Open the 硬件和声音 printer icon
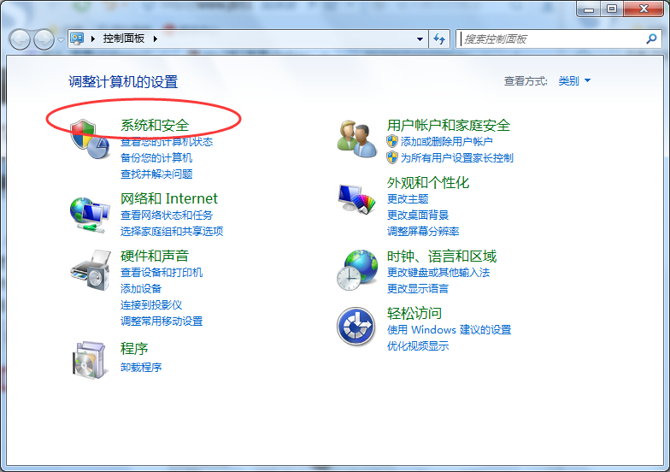Viewport: 670px width, 472px height. pos(91,270)
